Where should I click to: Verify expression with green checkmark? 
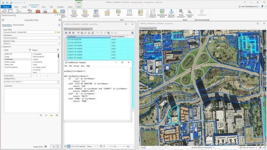(x=46, y=115)
